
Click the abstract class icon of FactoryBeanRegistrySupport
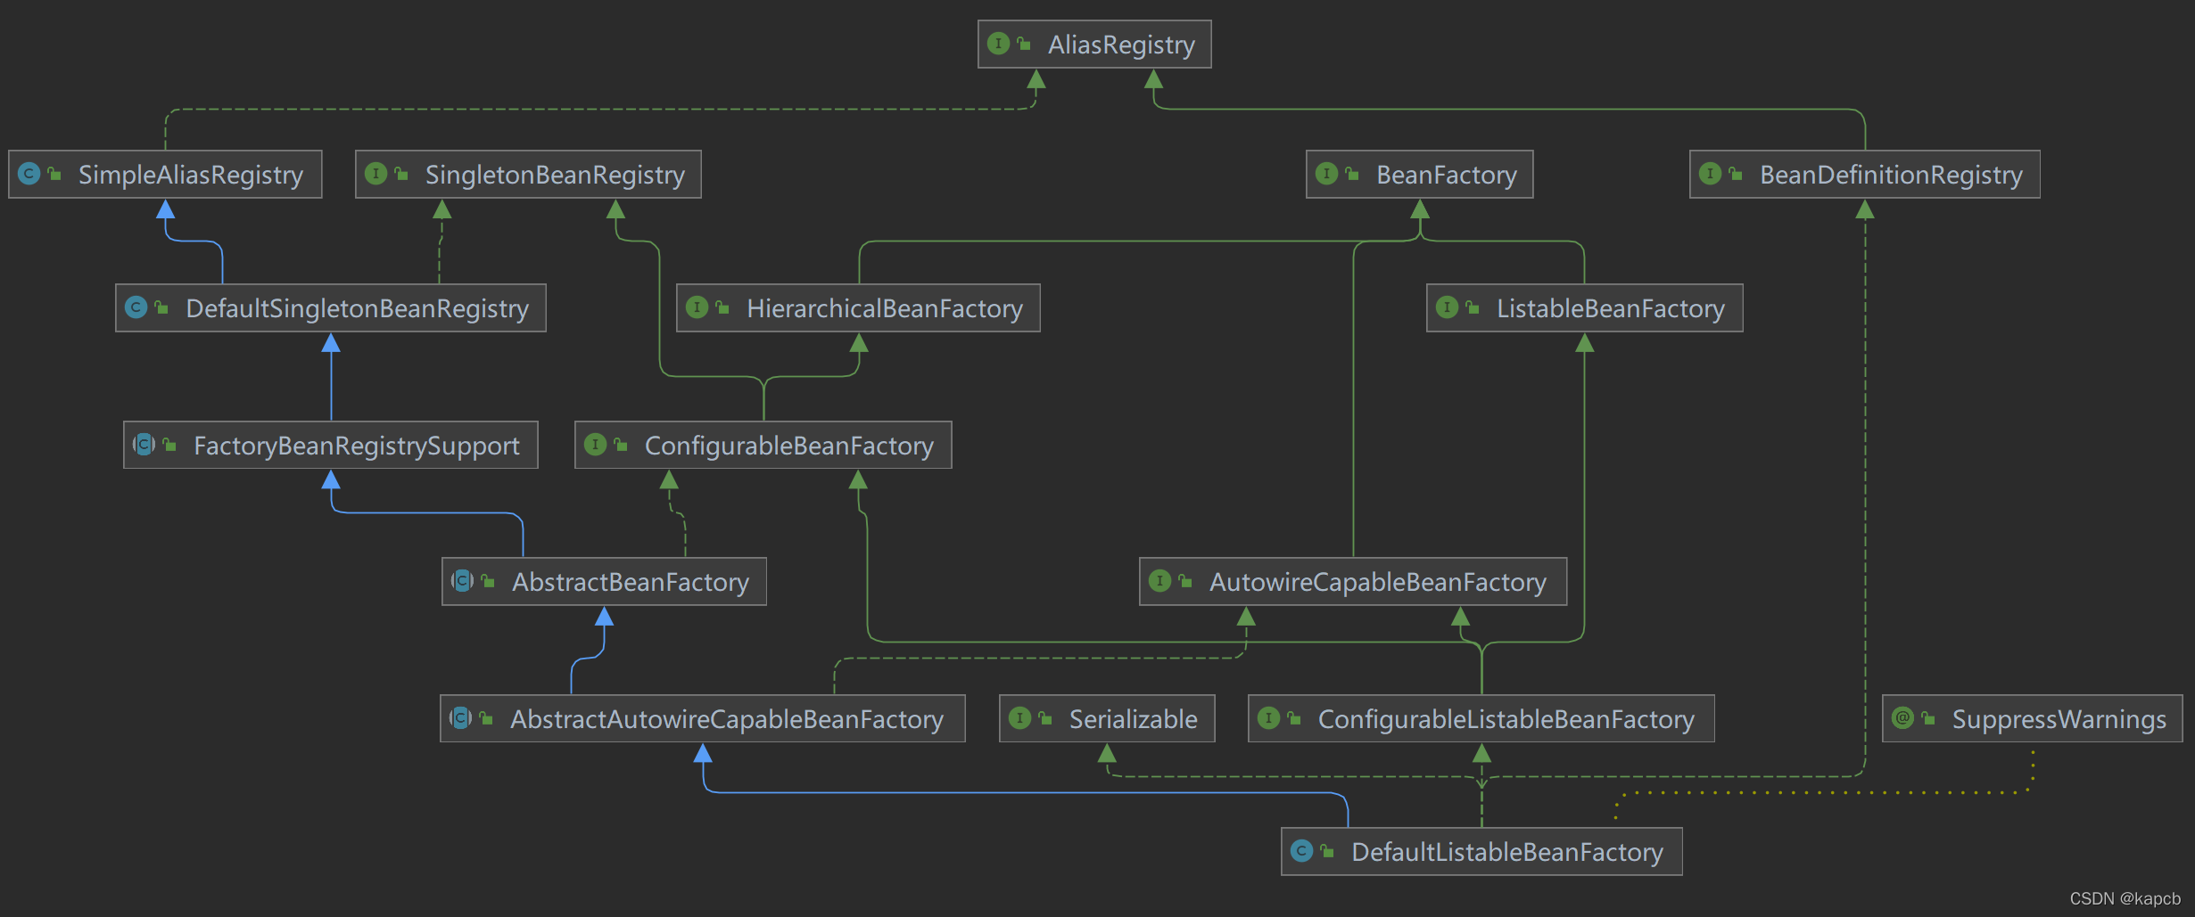(144, 444)
